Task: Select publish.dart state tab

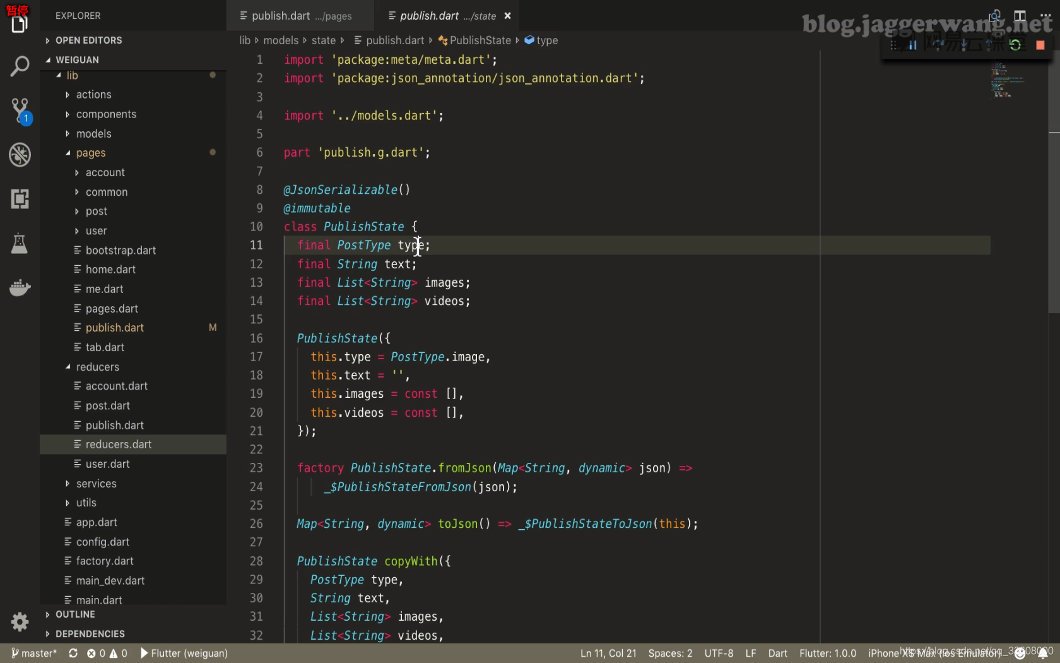Action: point(447,16)
